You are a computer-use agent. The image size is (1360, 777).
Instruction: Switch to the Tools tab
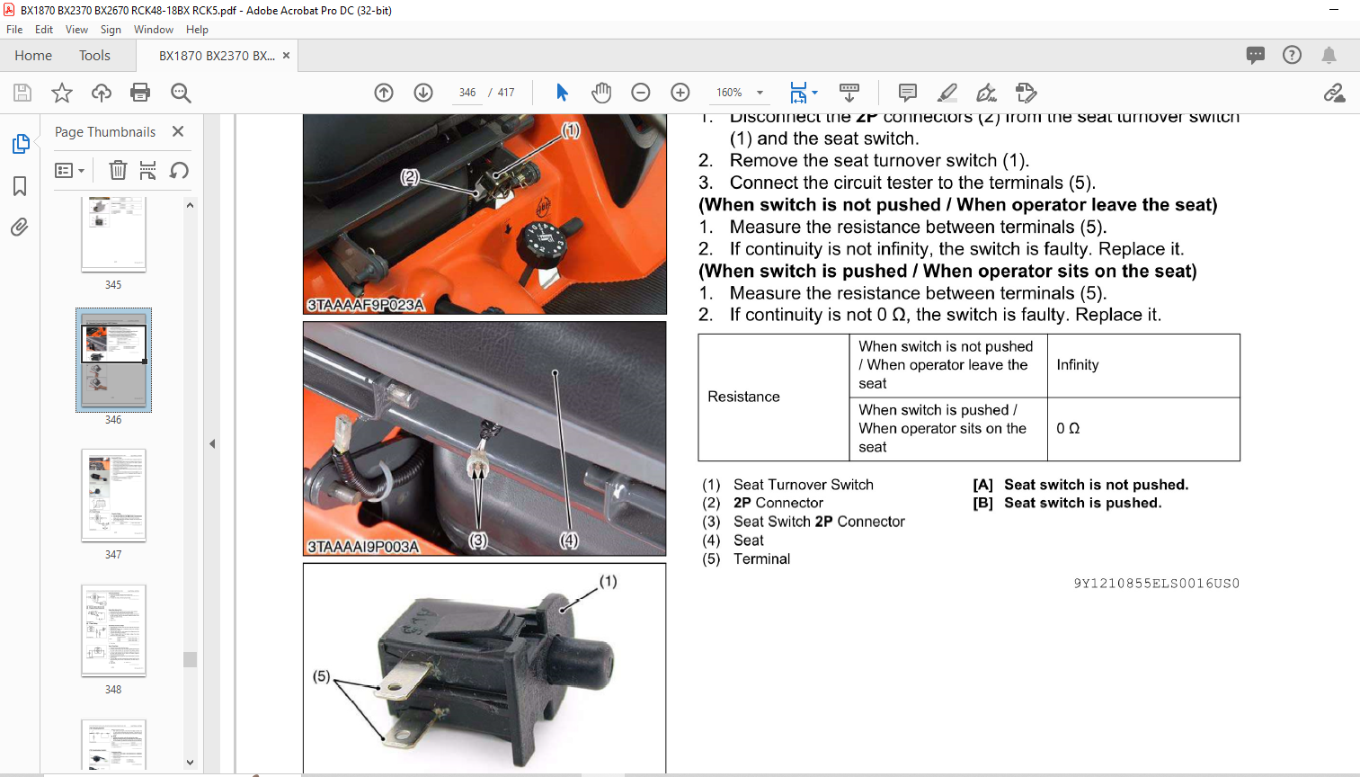(94, 56)
